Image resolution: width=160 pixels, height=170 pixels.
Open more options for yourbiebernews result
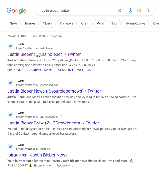[x=62, y=85]
